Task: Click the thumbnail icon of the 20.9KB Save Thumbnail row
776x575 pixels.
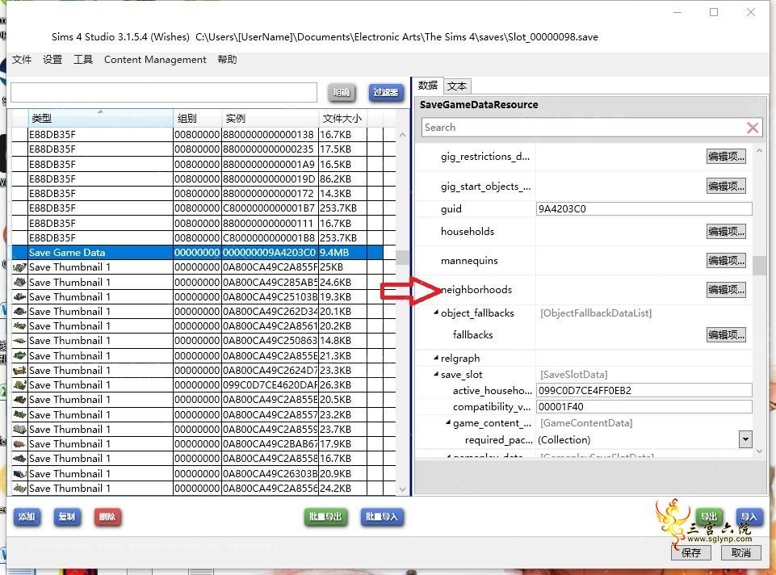Action: click(x=19, y=473)
